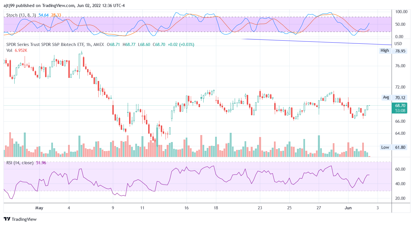Click the "Jun" label on the time axis
414x225 pixels.
pos(348,208)
